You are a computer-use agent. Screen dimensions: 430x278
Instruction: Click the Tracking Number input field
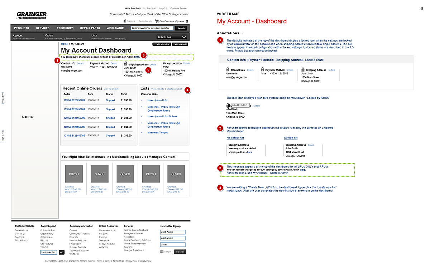tap(49, 252)
